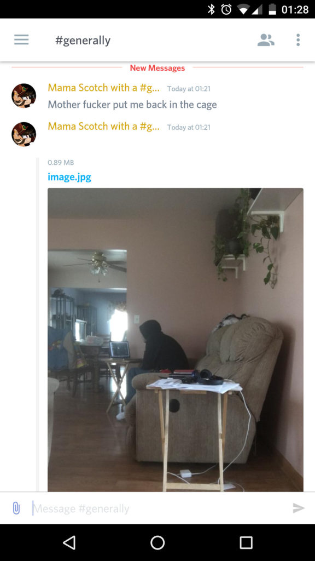Image resolution: width=315 pixels, height=561 pixels.
Task: Tap the send message arrow
Action: click(299, 508)
